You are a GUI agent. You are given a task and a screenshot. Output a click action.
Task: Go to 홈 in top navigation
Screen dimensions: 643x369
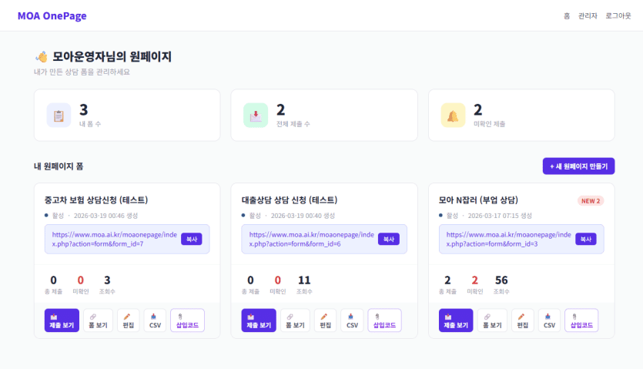(567, 15)
